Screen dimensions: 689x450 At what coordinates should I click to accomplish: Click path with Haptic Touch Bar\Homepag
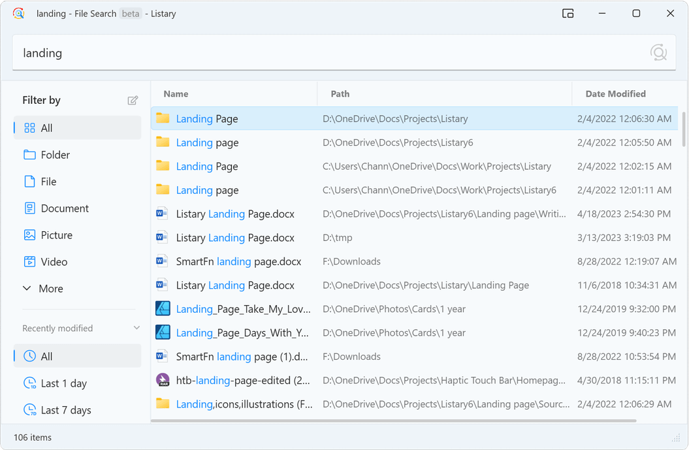pyautogui.click(x=444, y=380)
